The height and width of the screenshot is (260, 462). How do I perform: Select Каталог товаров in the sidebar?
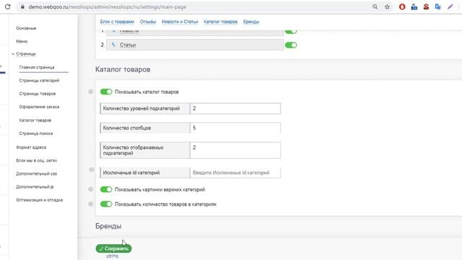pos(35,121)
